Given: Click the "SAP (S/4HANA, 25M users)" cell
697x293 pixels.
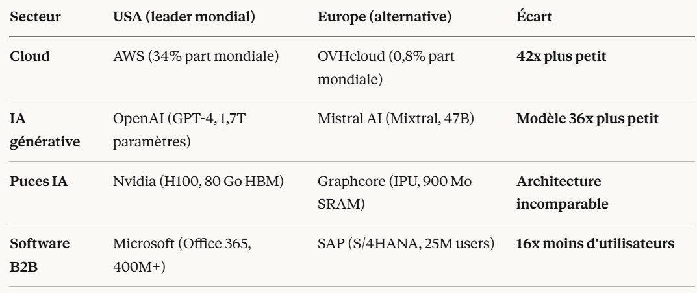Looking at the screenshot, I should click(x=406, y=244).
